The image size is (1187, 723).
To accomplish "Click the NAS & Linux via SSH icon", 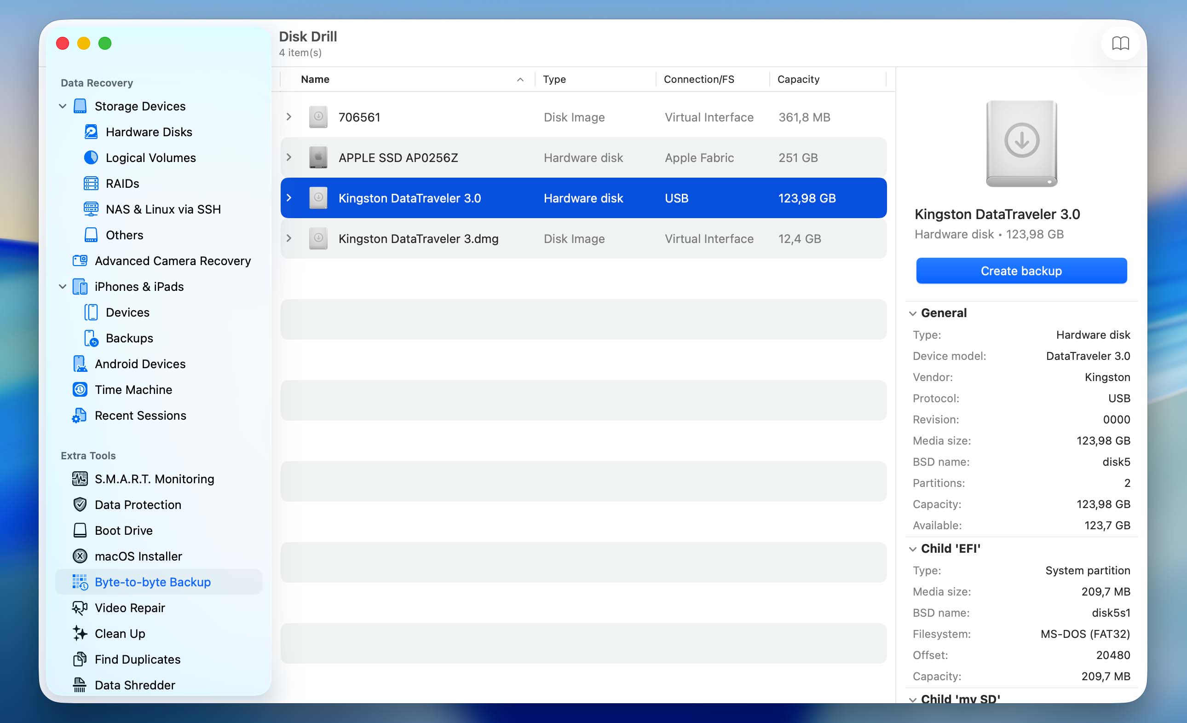I will [x=91, y=209].
